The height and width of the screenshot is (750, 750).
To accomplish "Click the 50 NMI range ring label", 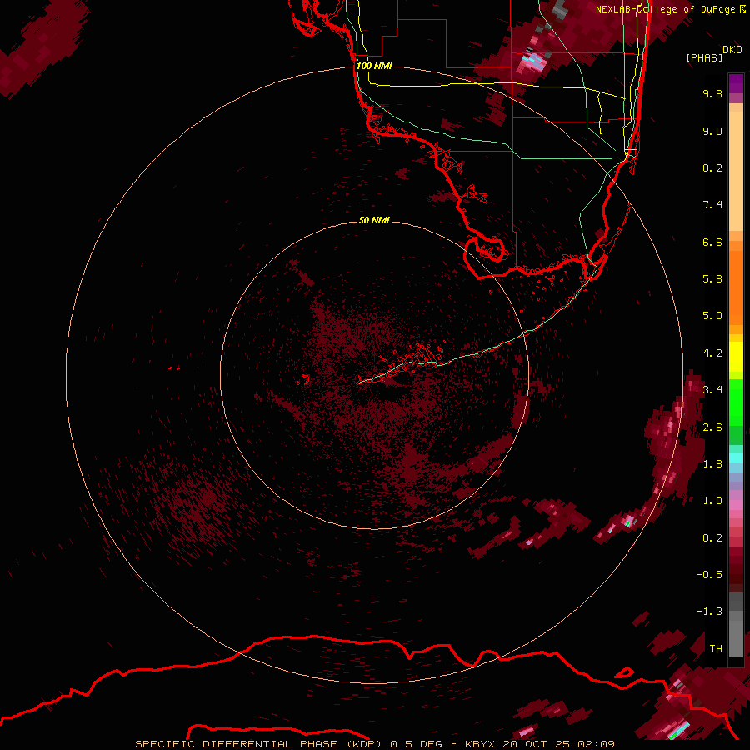I will [x=374, y=220].
